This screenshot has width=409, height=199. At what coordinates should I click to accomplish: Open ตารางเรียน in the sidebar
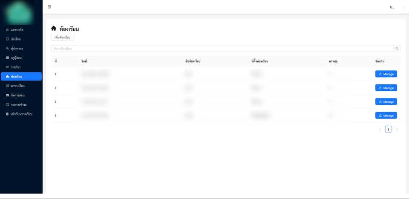tap(21, 86)
